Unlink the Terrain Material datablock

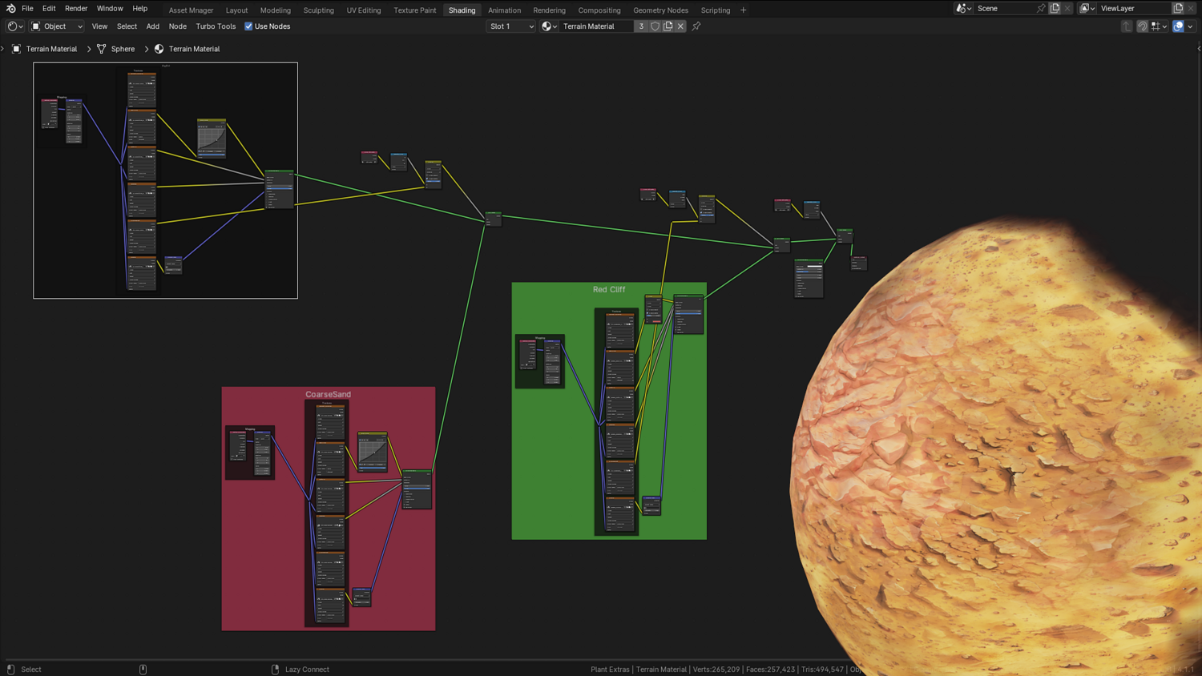(680, 26)
